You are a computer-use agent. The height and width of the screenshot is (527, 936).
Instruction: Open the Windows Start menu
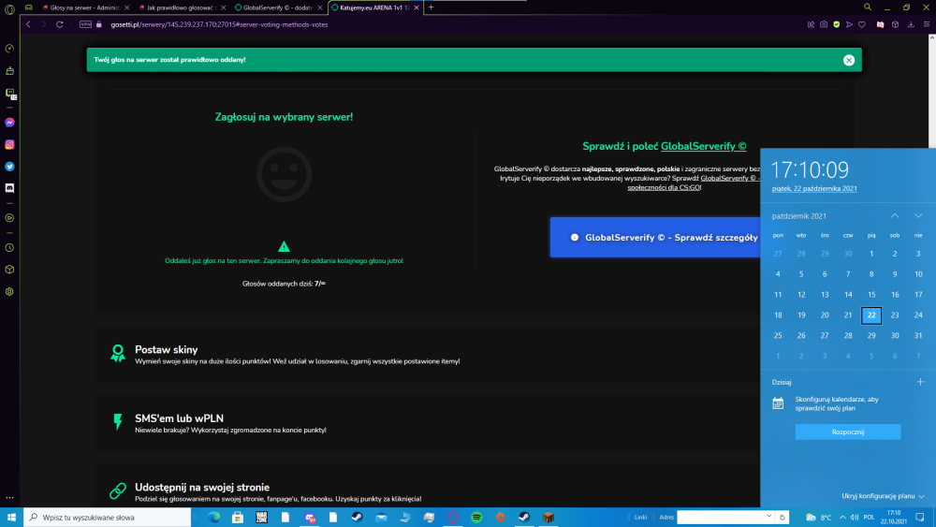[11, 518]
